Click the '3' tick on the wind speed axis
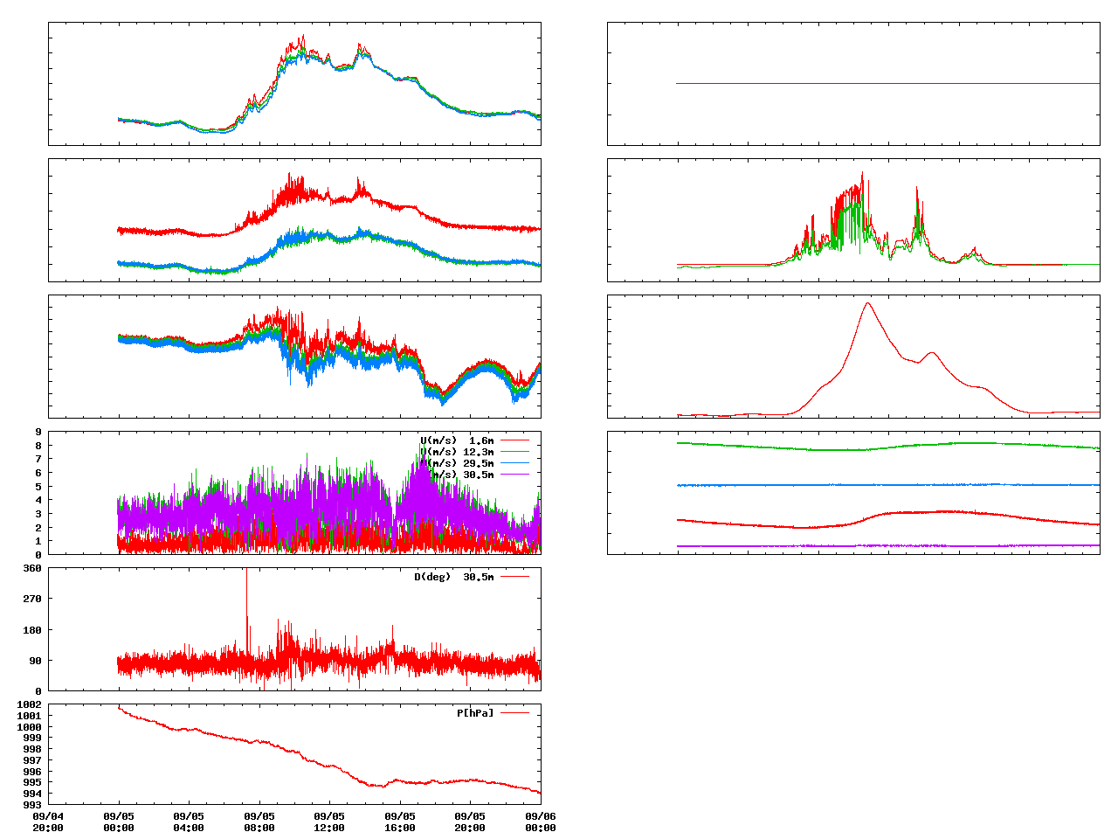 38,514
